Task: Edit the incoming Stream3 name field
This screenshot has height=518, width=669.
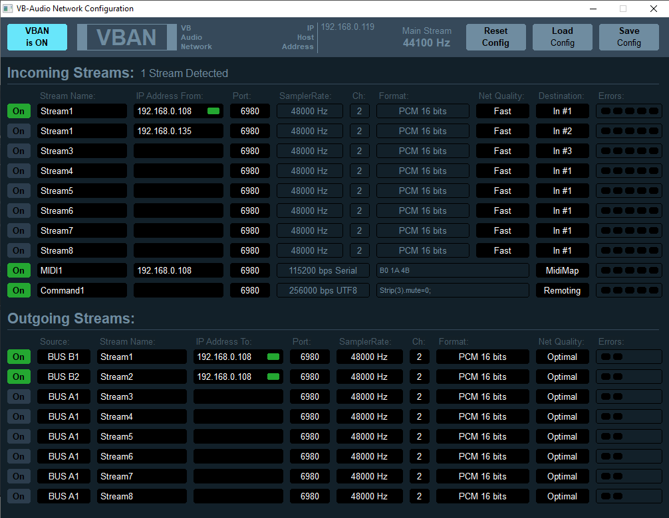Action: click(82, 151)
